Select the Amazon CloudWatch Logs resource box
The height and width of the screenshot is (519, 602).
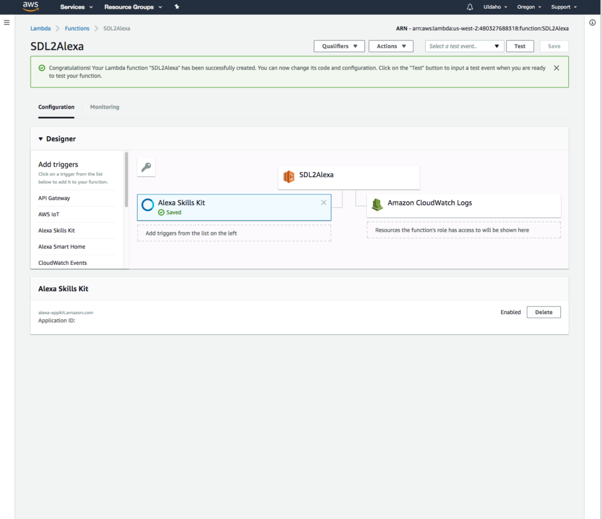tap(464, 205)
